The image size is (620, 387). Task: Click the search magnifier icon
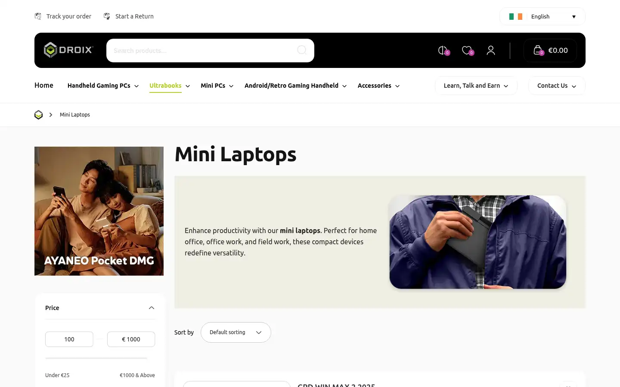302,50
